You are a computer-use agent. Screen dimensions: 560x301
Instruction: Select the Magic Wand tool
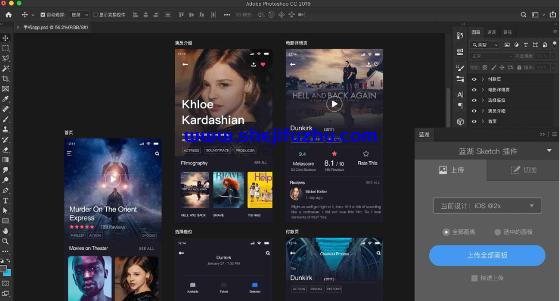click(5, 68)
